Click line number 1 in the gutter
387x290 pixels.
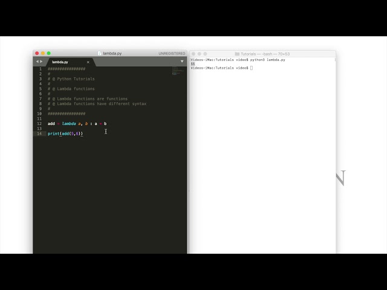point(41,69)
